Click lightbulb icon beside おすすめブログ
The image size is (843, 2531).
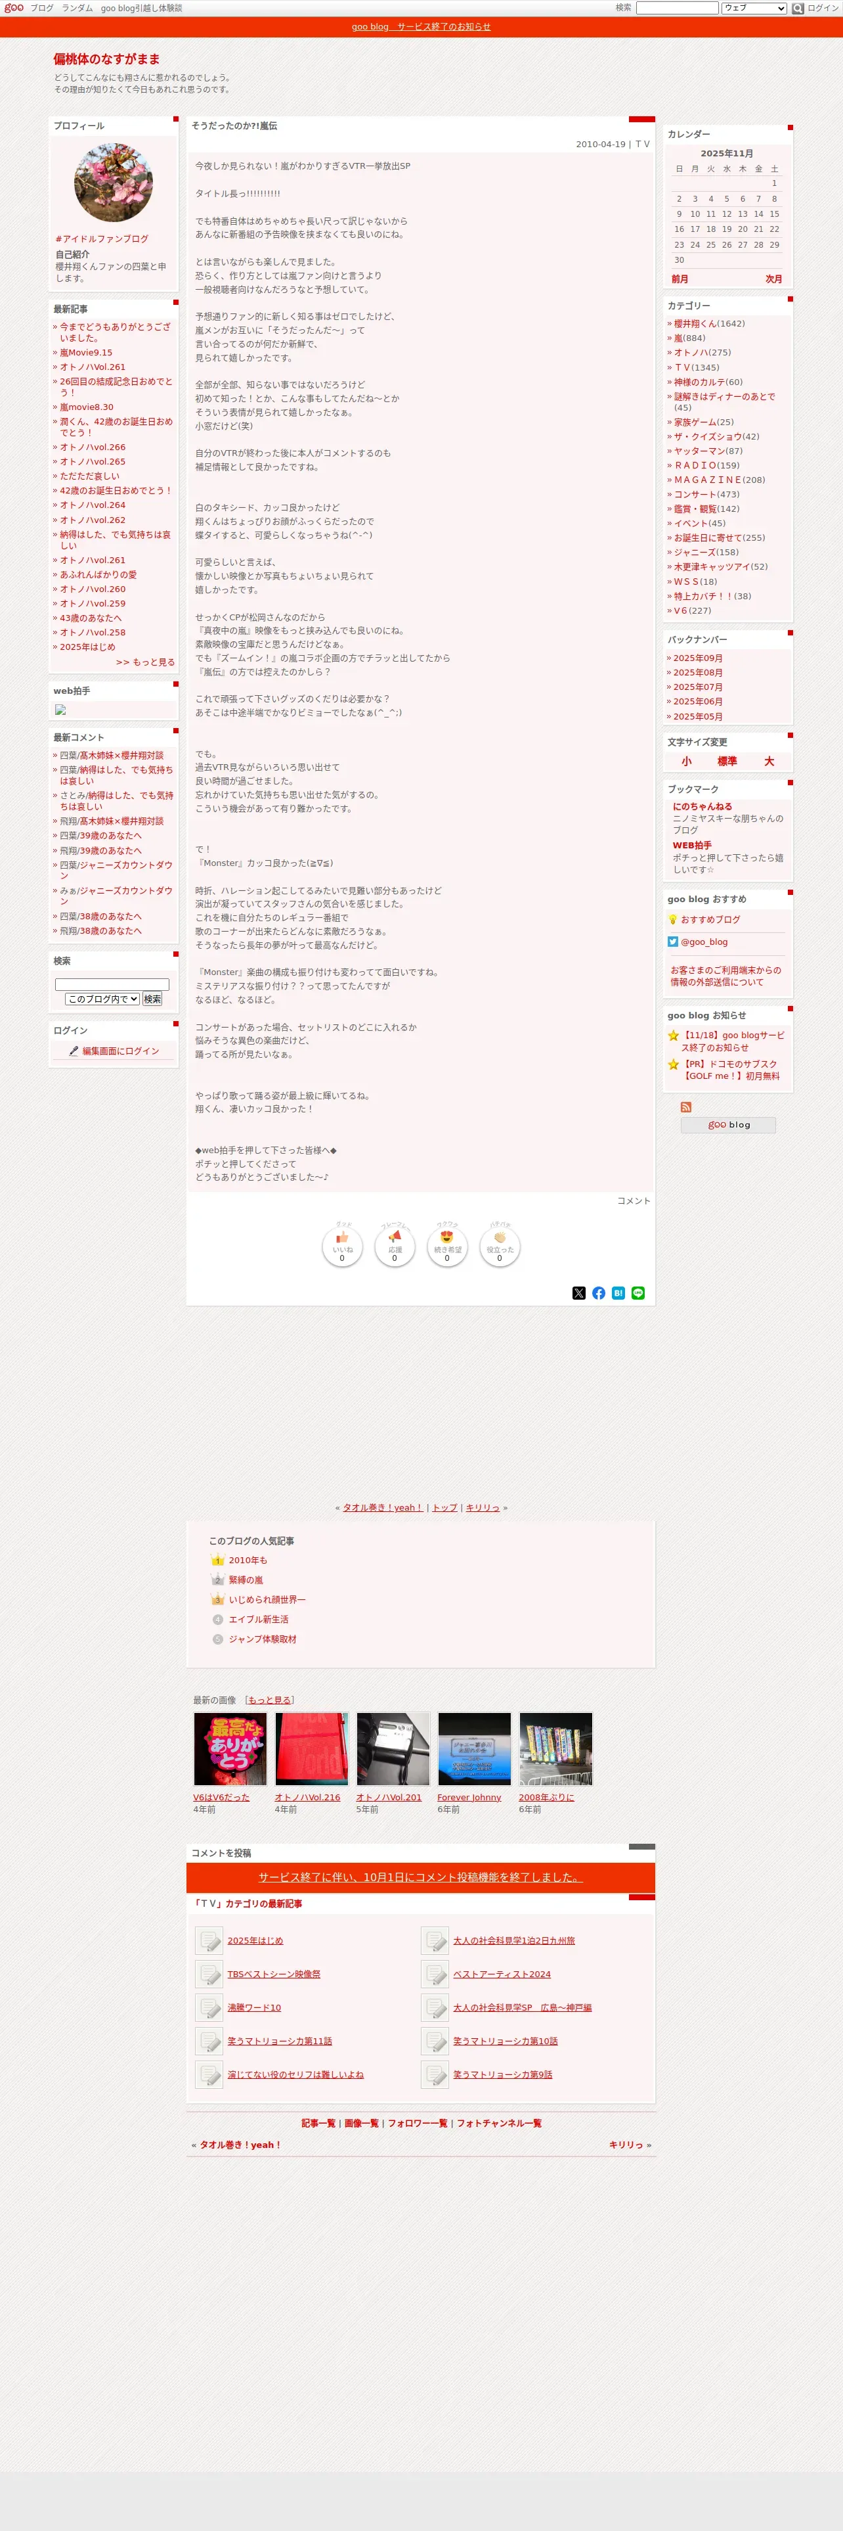pyautogui.click(x=673, y=920)
